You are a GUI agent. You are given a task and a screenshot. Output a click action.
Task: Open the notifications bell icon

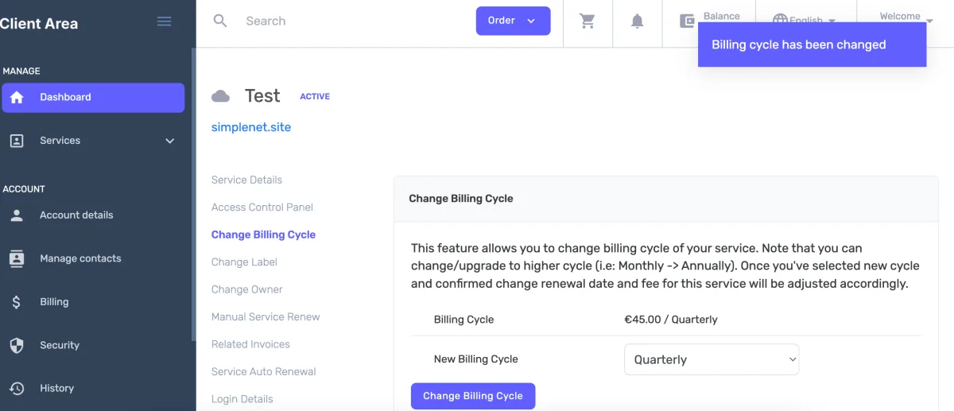[637, 21]
